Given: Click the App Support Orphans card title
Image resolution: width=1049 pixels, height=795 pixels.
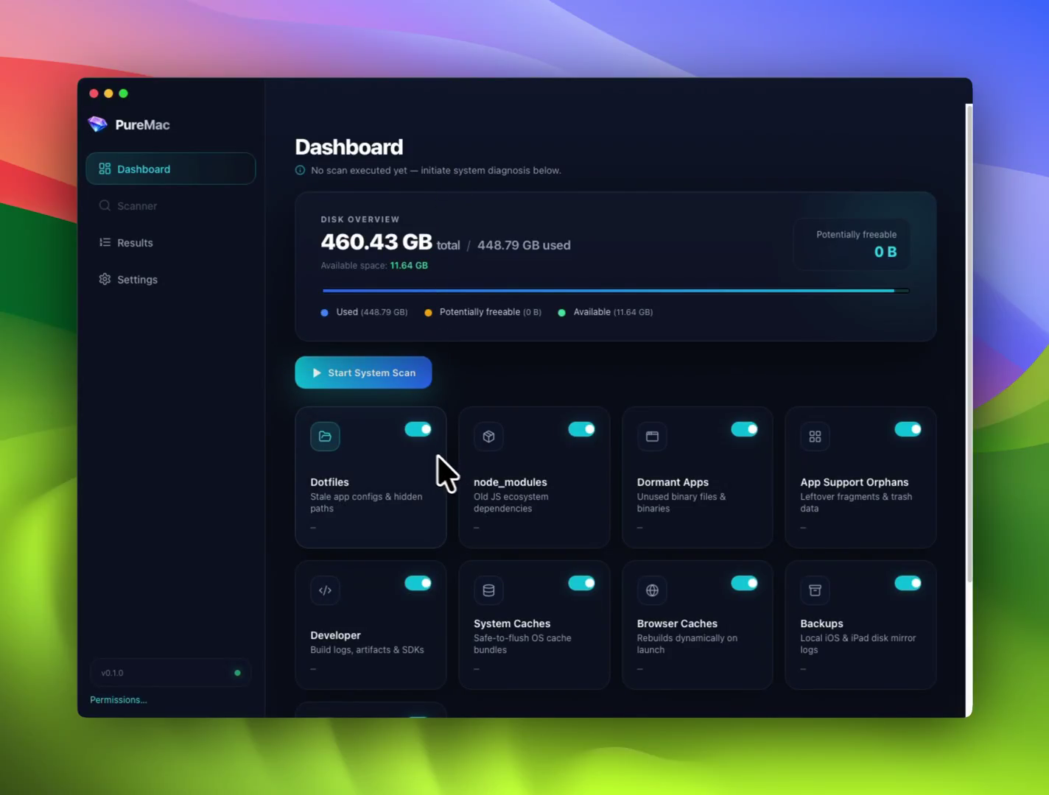Looking at the screenshot, I should click(x=855, y=482).
